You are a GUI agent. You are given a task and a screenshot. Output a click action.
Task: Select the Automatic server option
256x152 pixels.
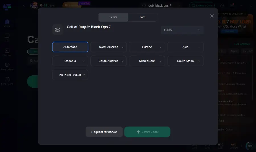[70, 47]
